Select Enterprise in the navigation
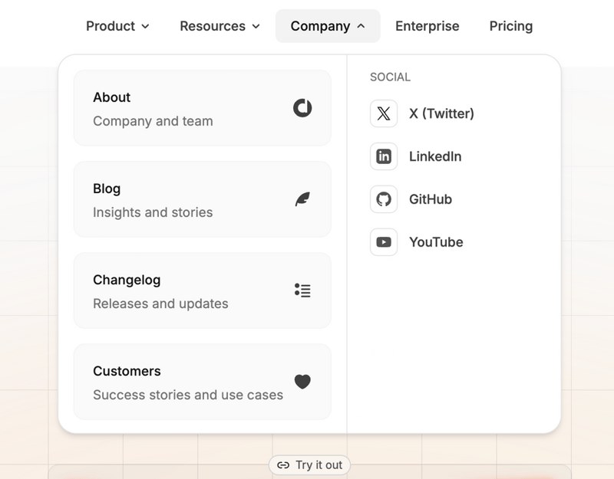 click(x=427, y=25)
